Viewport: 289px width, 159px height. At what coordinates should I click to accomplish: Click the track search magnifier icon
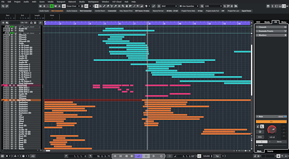click(40, 22)
